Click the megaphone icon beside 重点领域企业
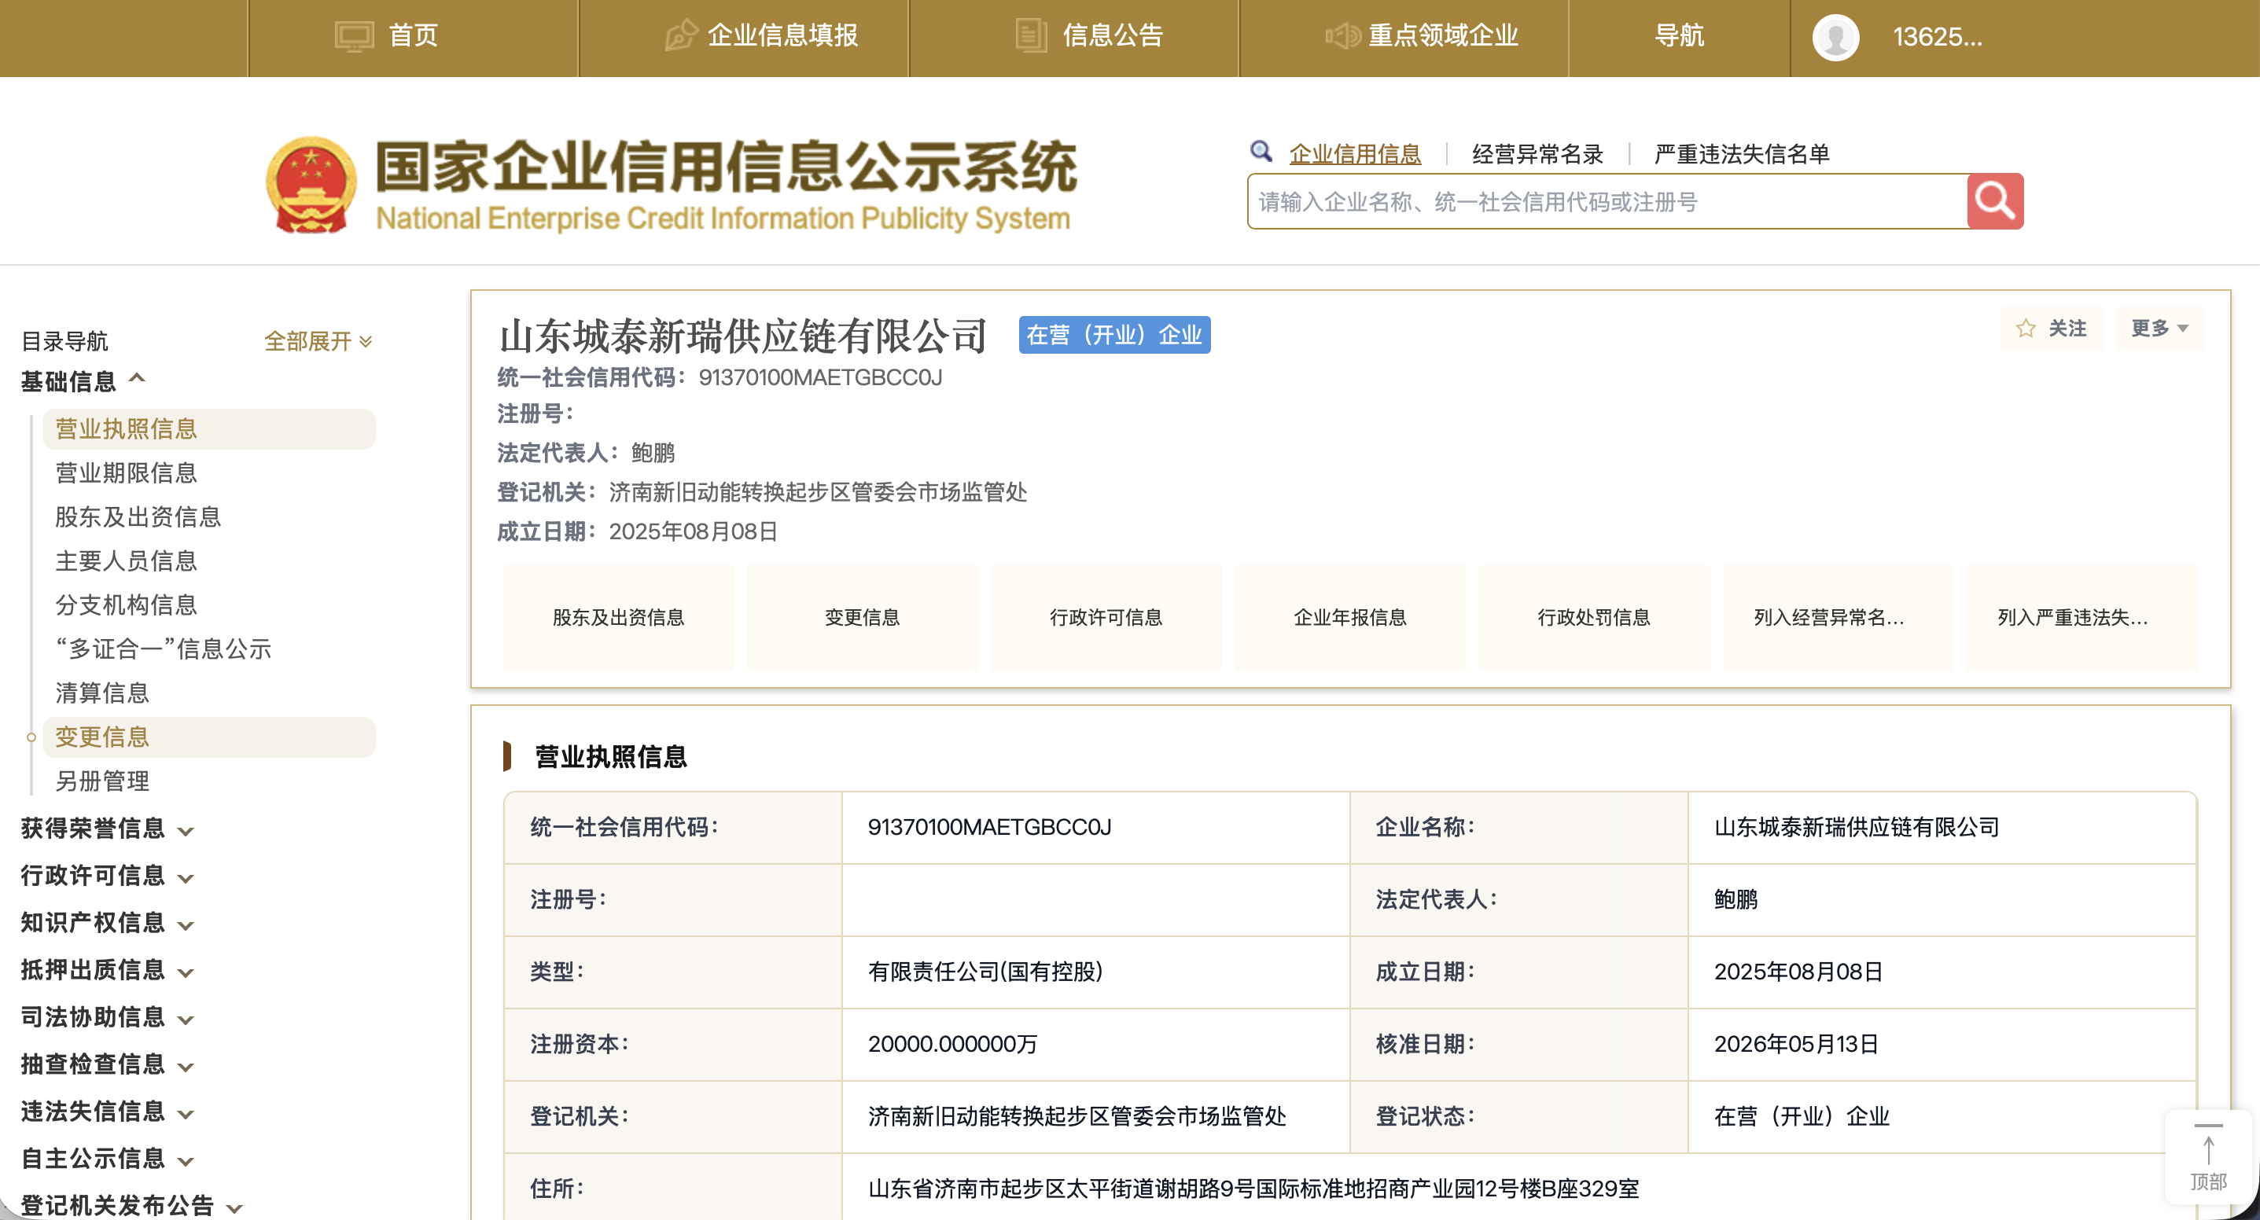 pos(1342,36)
